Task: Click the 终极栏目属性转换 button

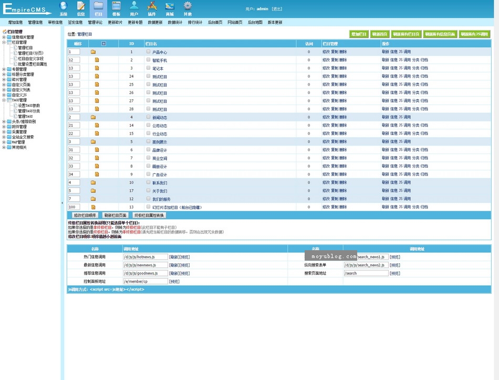Action: pyautogui.click(x=149, y=215)
